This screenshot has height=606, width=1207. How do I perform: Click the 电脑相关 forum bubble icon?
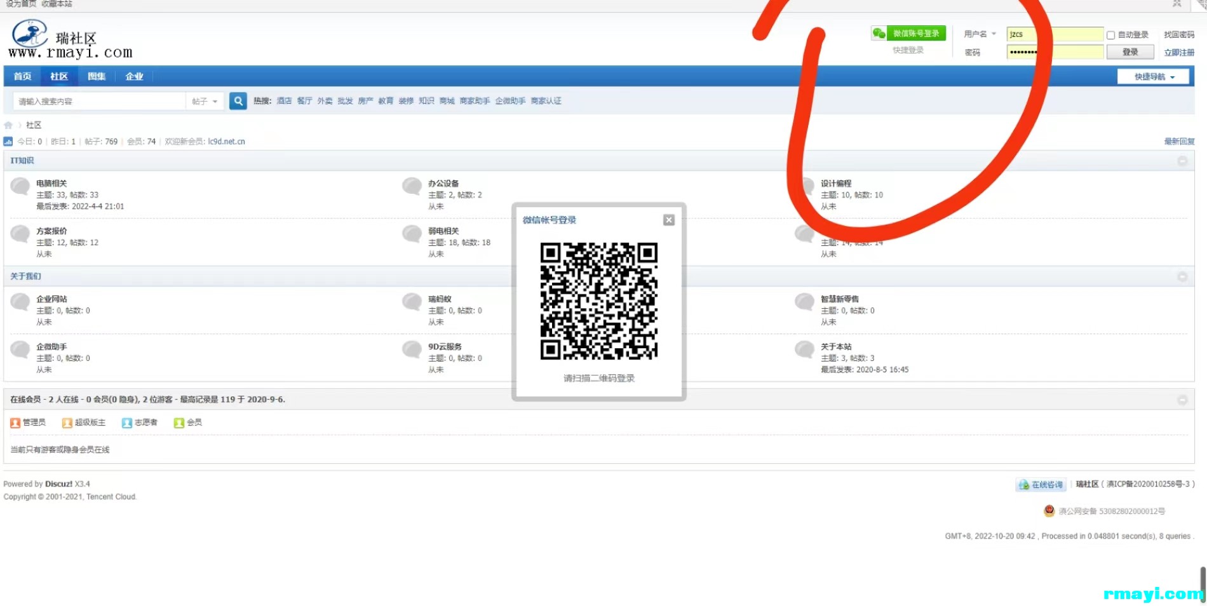(20, 186)
